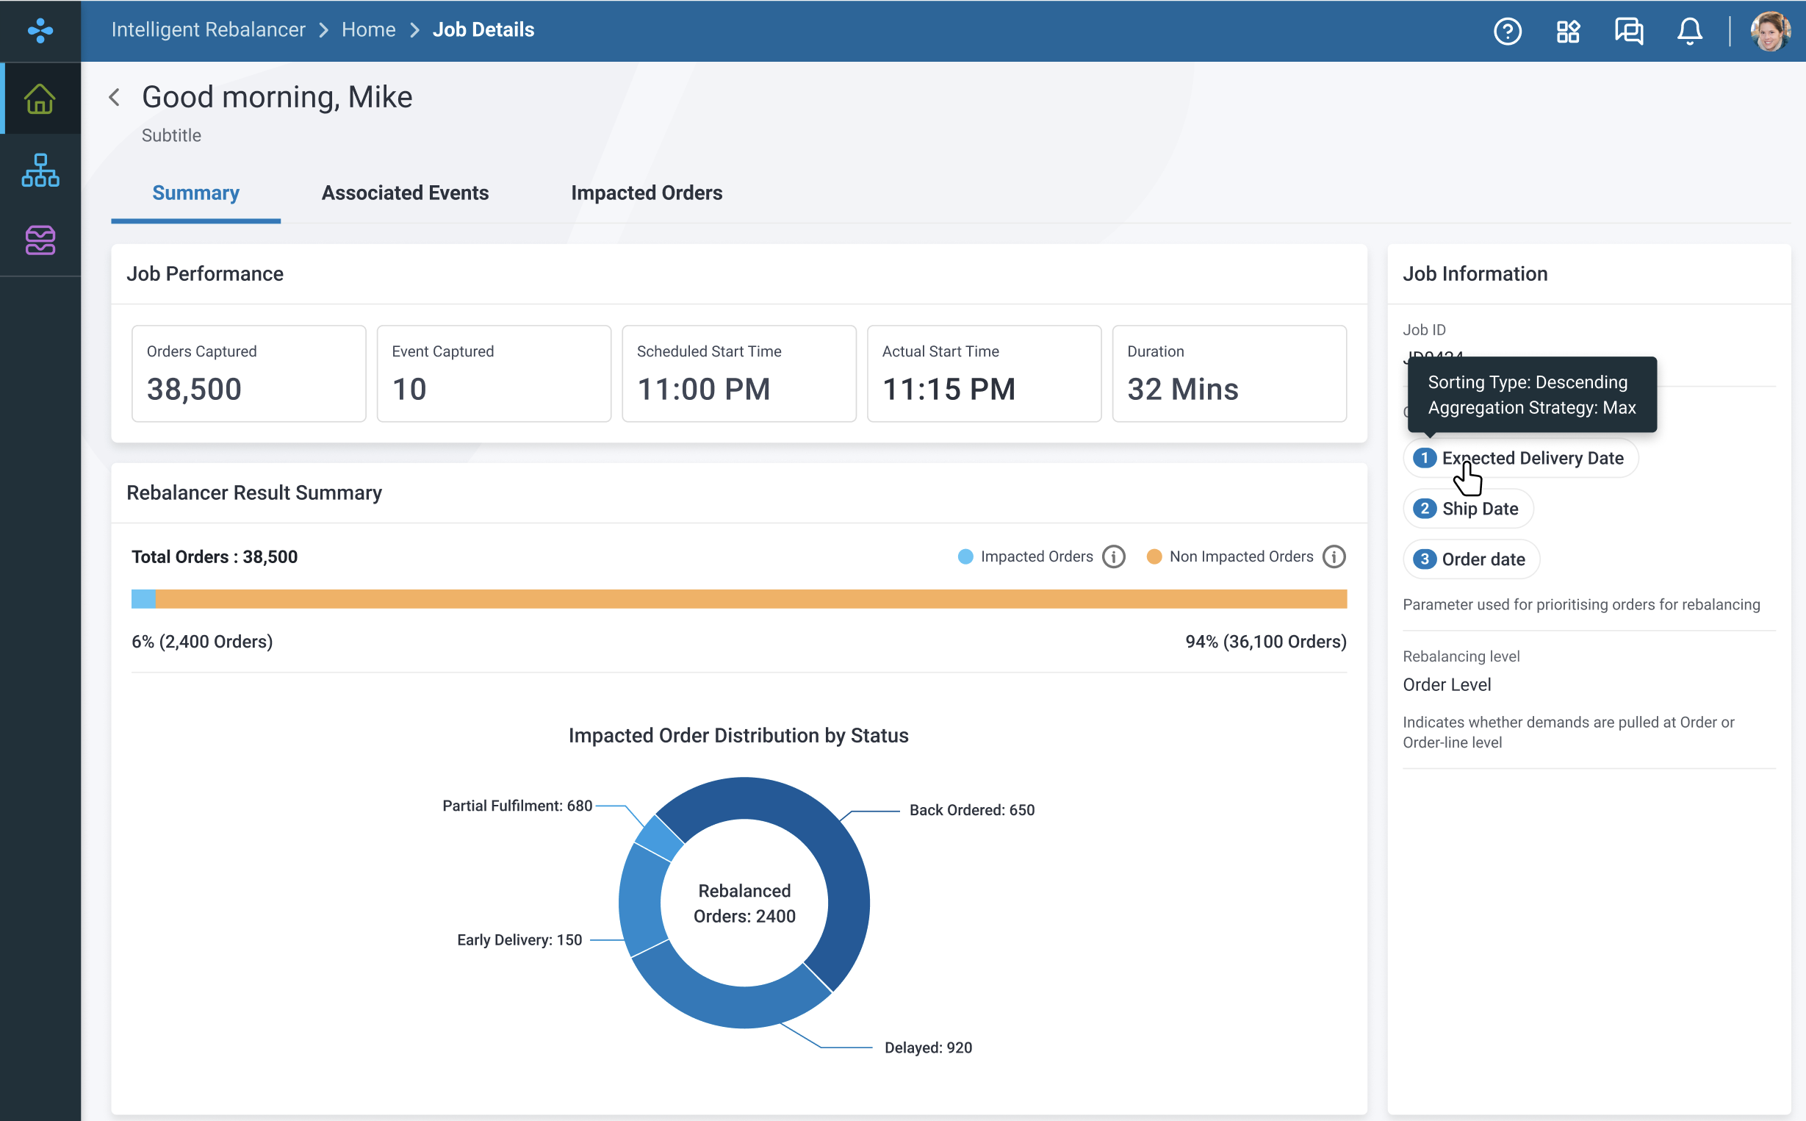Open the network hierarchy sidebar icon
The width and height of the screenshot is (1806, 1121).
pos(40,170)
